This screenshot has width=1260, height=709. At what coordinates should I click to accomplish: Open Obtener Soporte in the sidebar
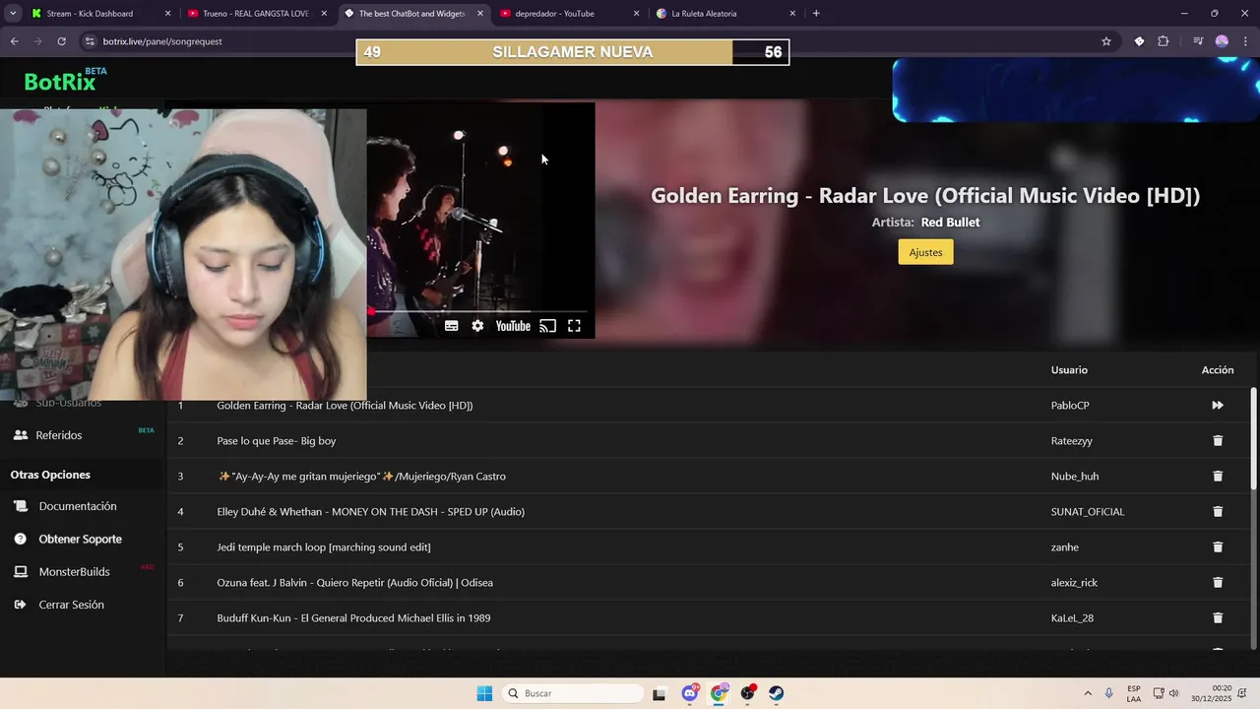81,540
